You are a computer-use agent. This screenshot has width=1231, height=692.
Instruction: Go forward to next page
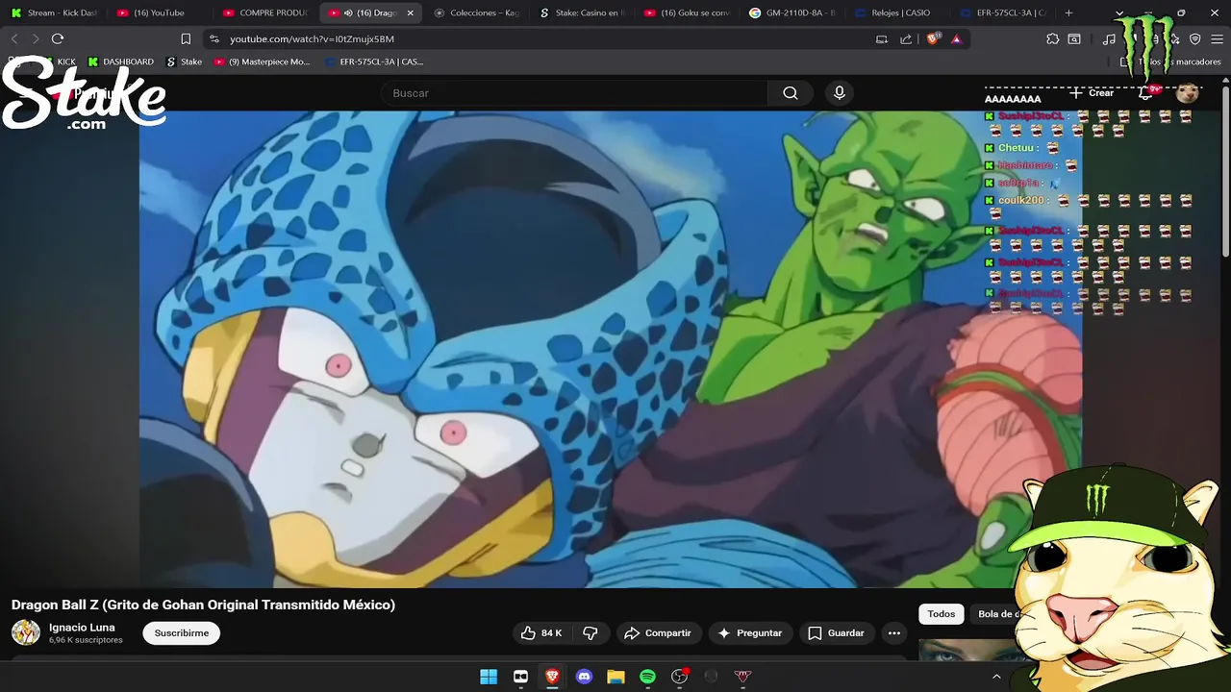click(36, 38)
